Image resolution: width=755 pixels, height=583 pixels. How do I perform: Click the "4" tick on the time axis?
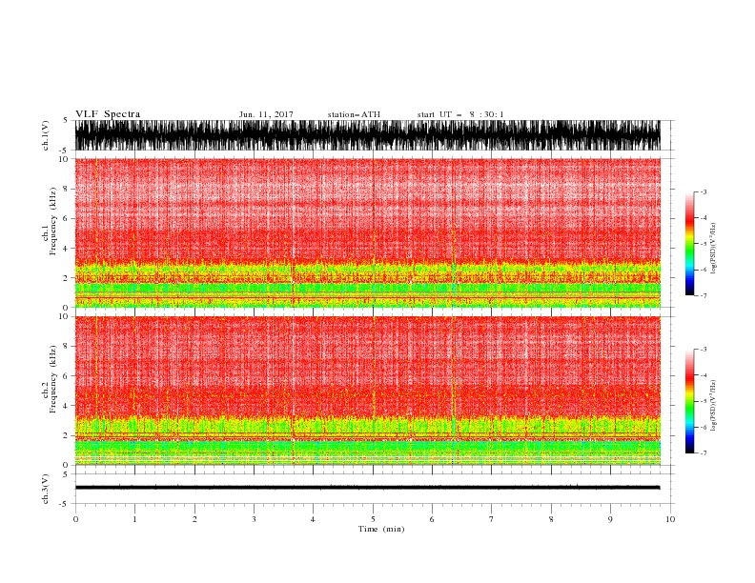(x=313, y=519)
